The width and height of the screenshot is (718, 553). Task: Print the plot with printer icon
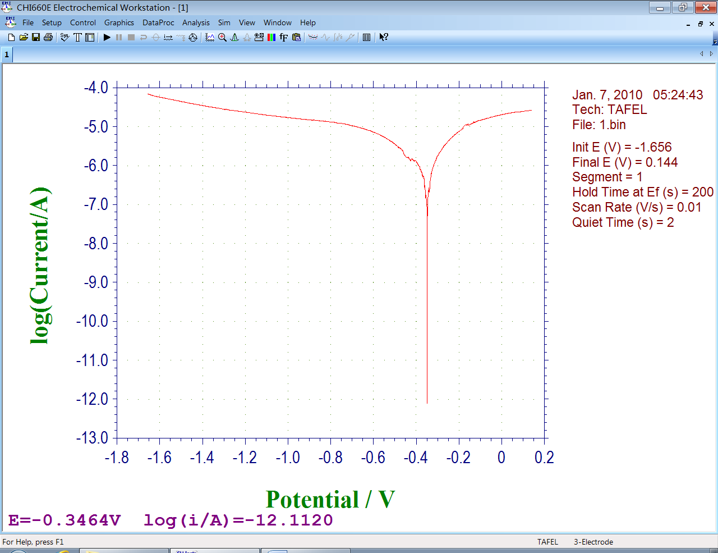tap(48, 38)
